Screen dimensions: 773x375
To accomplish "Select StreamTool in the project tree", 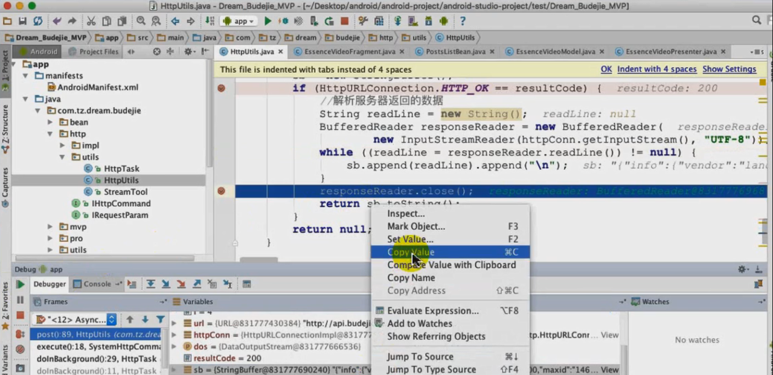I will [x=126, y=192].
